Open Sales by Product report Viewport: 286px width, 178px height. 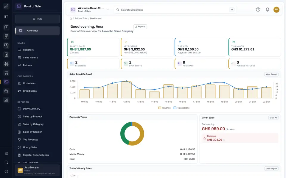tap(37, 116)
